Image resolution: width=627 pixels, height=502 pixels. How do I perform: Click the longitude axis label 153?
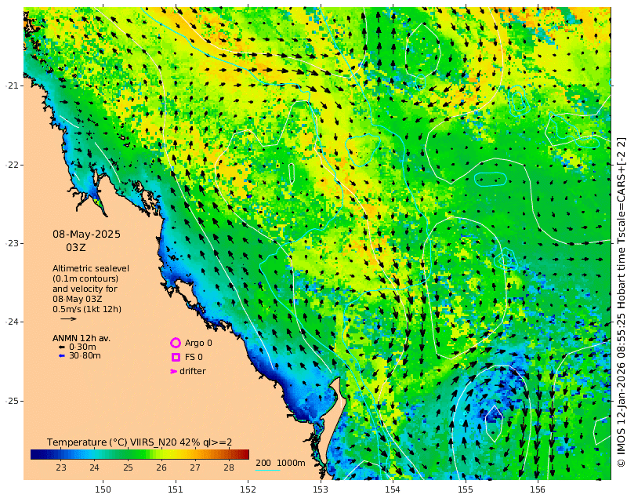point(321,489)
